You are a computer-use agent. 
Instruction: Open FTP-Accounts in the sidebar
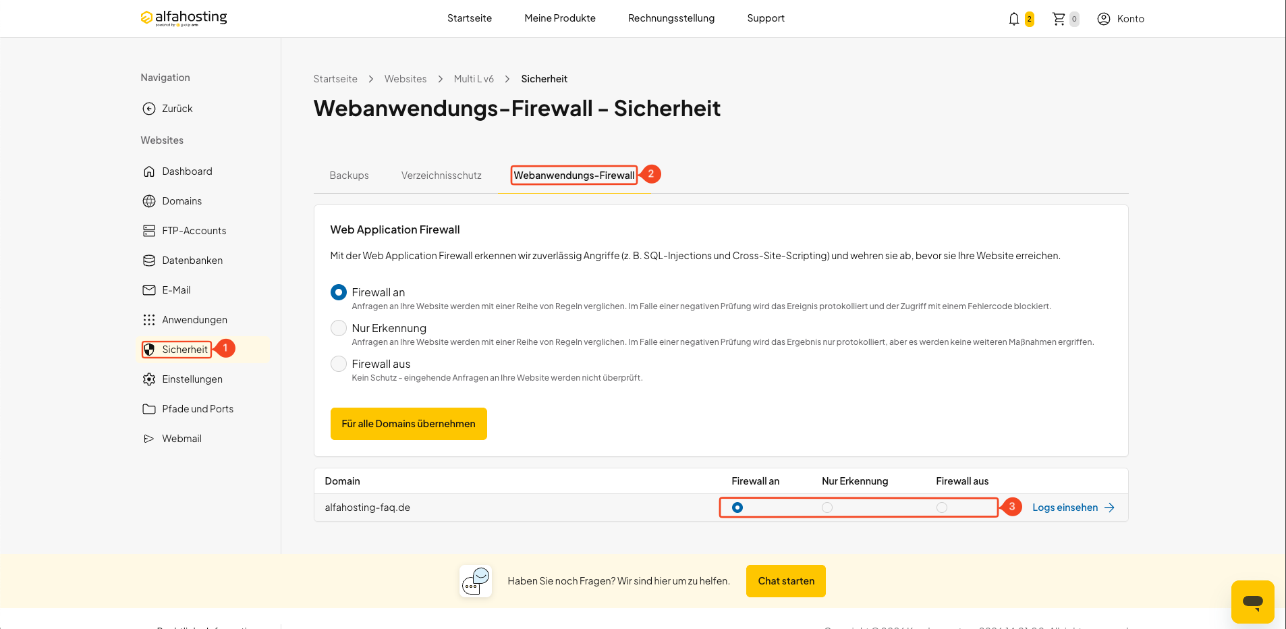(x=194, y=231)
